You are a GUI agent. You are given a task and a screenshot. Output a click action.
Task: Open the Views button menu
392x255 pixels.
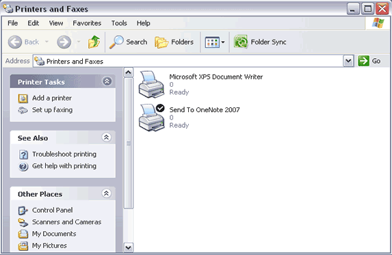click(215, 42)
